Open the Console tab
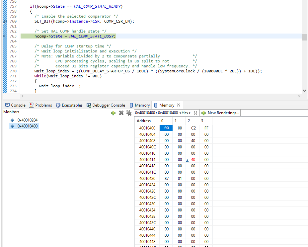Viewport: 308px width, 247px height. (15, 105)
